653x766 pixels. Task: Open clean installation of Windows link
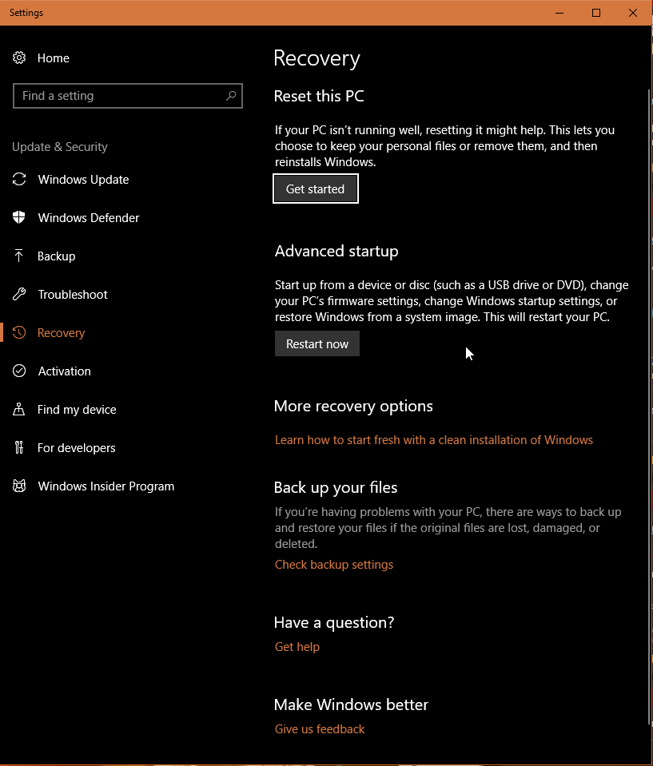[x=433, y=439]
